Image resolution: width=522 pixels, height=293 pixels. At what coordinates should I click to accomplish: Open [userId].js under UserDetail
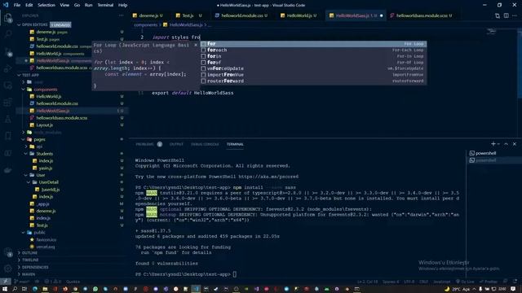tap(51, 190)
